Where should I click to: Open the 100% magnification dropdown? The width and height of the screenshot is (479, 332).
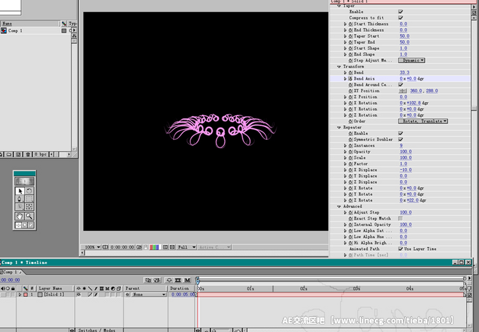93,247
